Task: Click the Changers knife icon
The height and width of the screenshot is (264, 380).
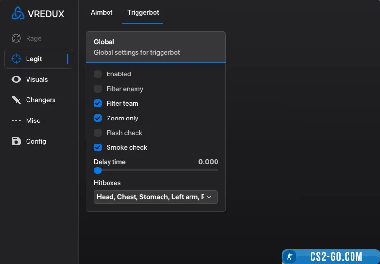Action: tap(16, 100)
